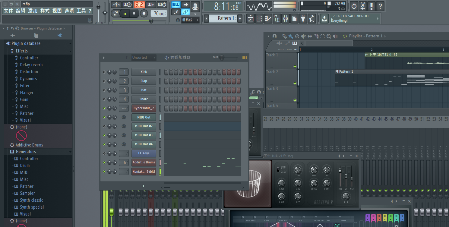
Task: Open the 文件 menu
Action: coord(8,11)
